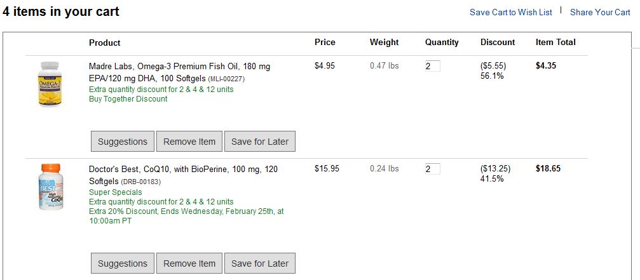
Task: Open Save Cart to Wish List link
Action: click(510, 12)
